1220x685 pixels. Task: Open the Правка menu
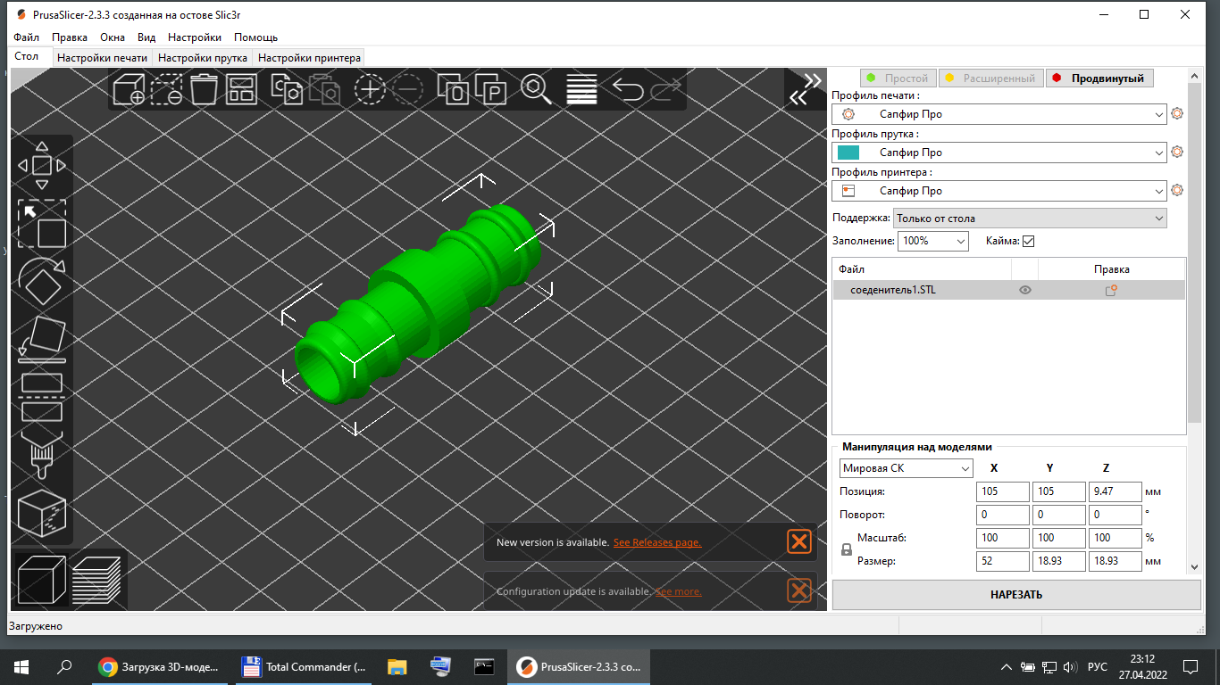pos(70,37)
